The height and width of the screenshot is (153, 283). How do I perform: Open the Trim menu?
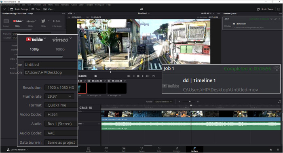pyautogui.click(x=29, y=5)
